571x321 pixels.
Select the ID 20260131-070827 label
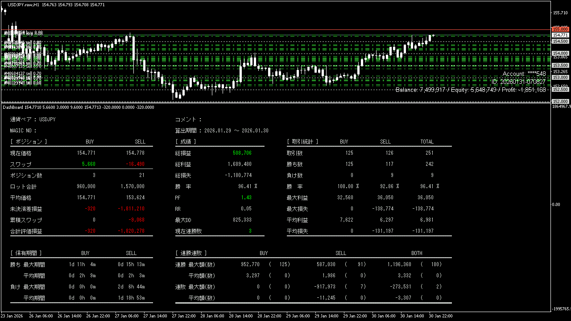518,82
